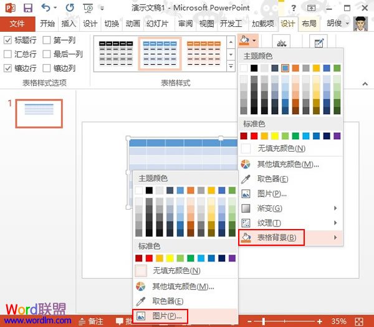Viewport: 374px width, 327px height.
Task: Click the 其他填充颜色(M) color wheel in shading menu
Action: (x=246, y=164)
